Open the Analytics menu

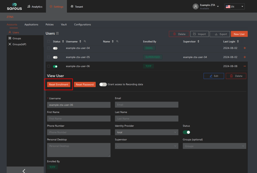(35, 6)
